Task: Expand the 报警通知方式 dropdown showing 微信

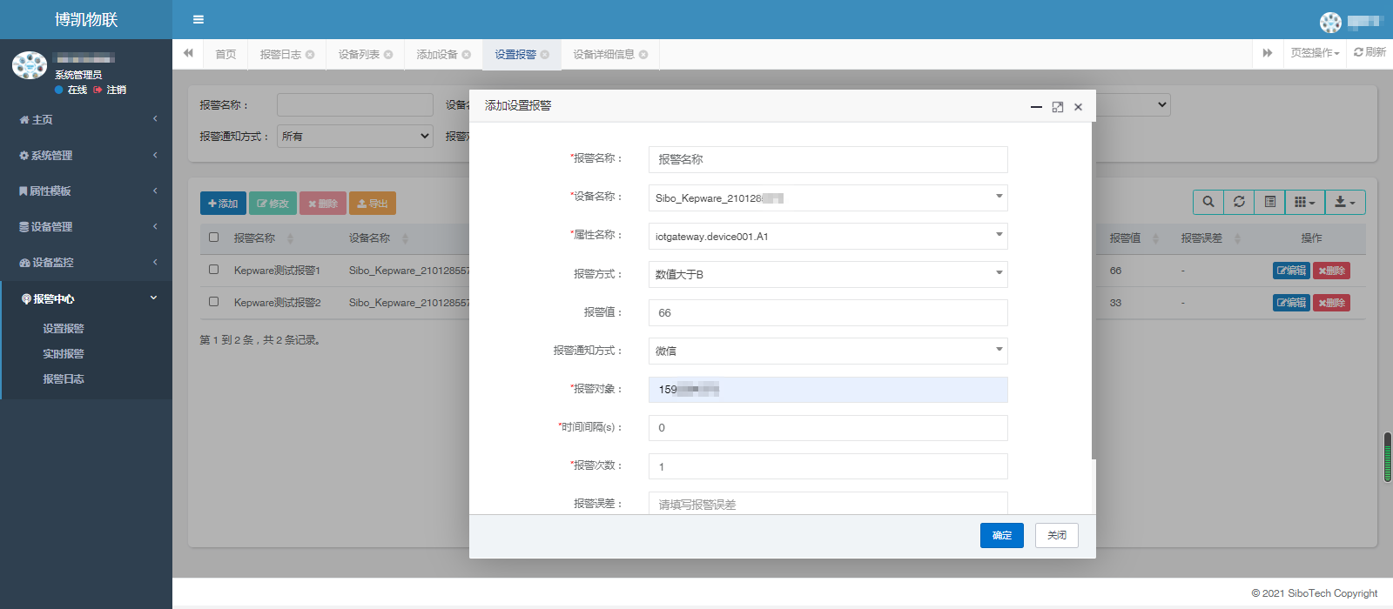Action: pos(827,351)
